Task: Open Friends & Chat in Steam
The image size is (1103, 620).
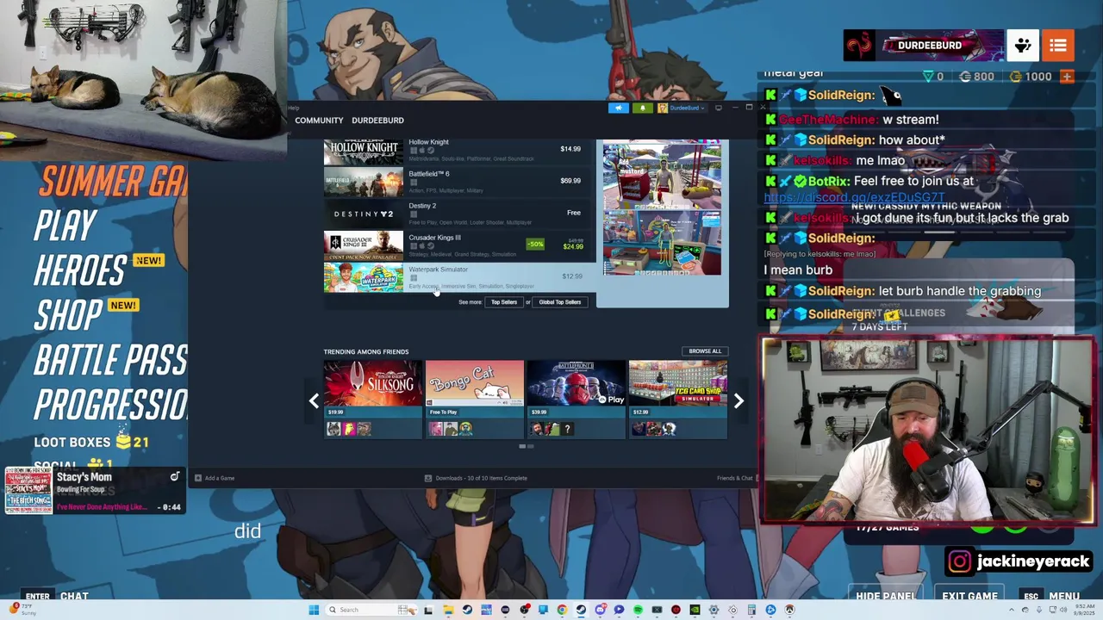Action: tap(735, 478)
